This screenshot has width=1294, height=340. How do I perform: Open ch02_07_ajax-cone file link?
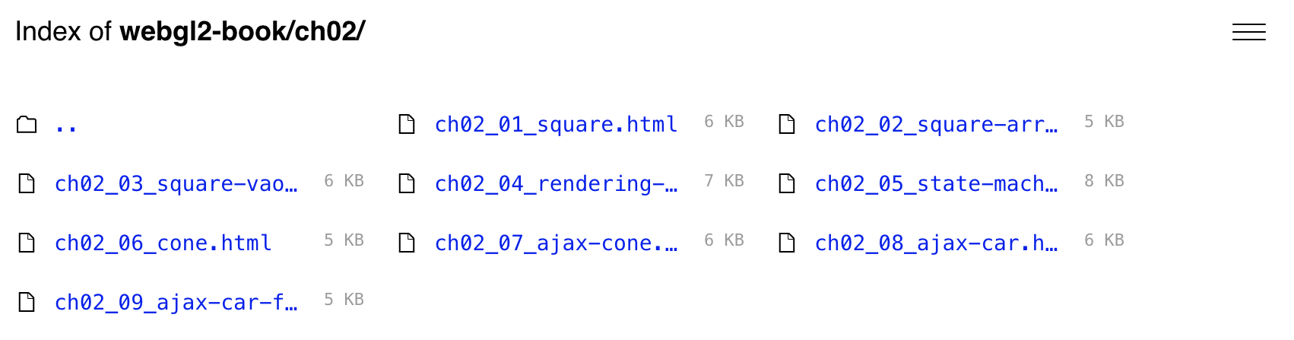(556, 243)
